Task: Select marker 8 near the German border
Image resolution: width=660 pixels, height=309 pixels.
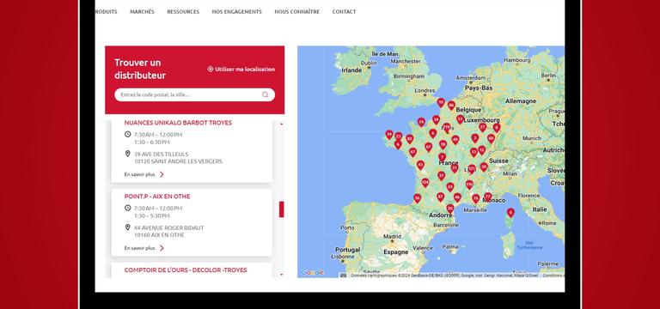Action: click(497, 127)
